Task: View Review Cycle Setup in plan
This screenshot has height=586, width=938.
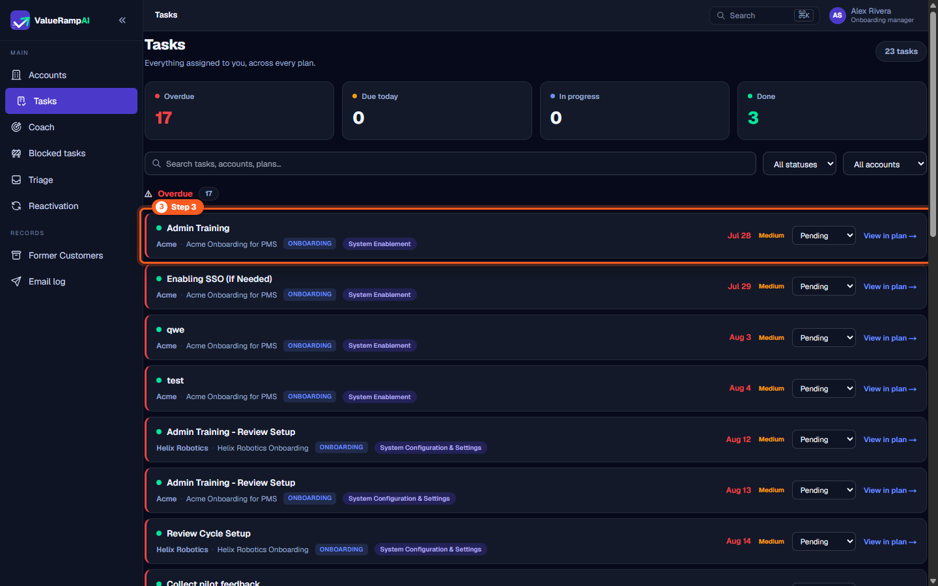Action: pyautogui.click(x=890, y=542)
